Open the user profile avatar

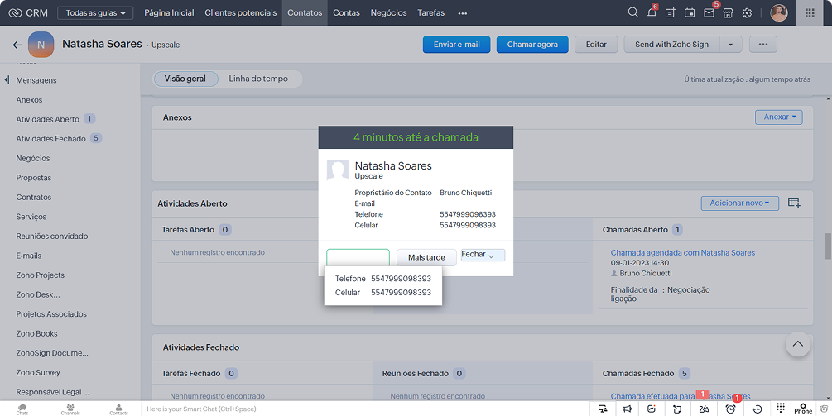(779, 12)
